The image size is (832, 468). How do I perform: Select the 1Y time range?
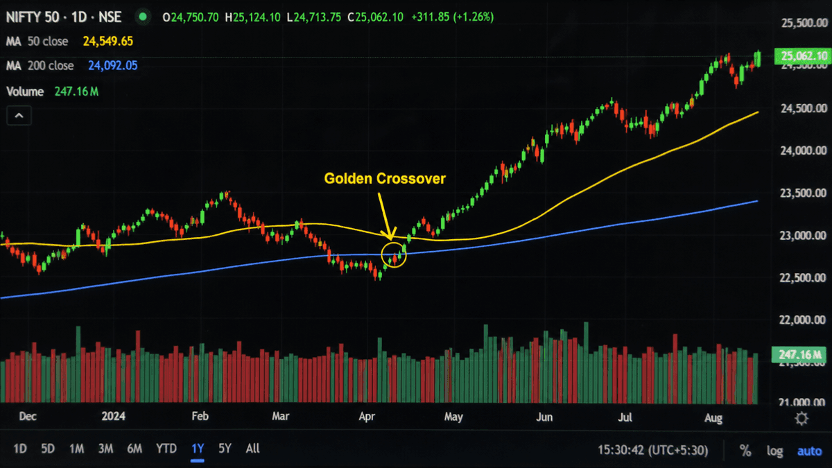coord(198,449)
